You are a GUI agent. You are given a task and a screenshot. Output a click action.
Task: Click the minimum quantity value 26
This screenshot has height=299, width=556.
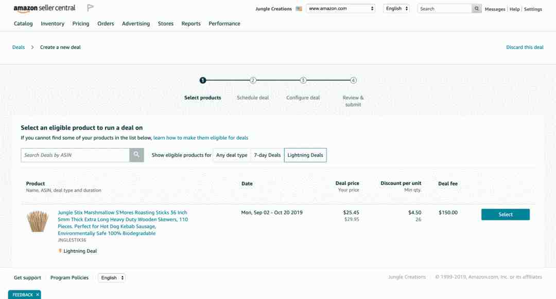(x=419, y=219)
